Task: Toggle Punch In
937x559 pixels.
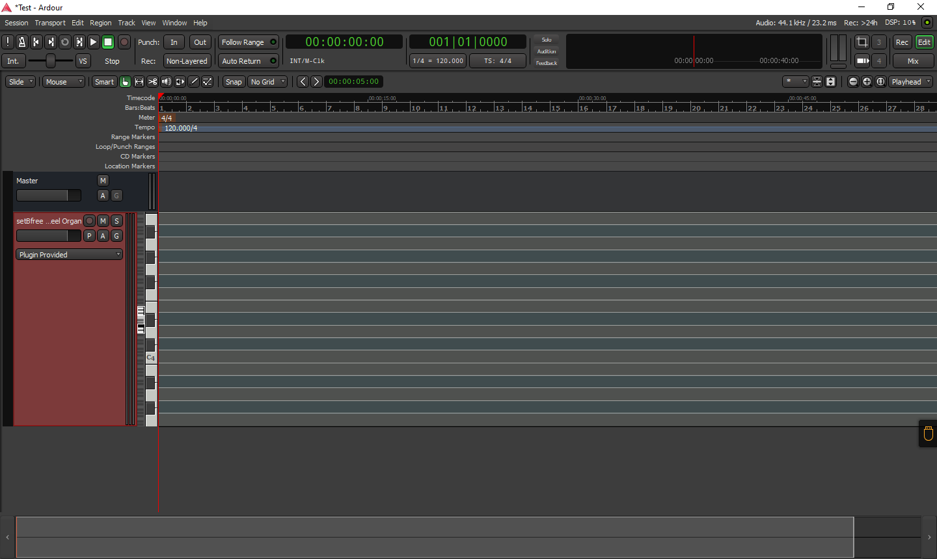Action: coord(174,42)
